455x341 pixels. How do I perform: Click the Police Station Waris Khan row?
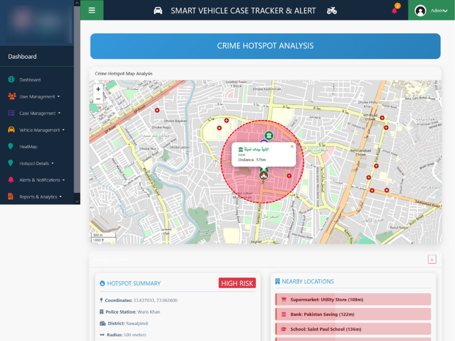coord(130,312)
